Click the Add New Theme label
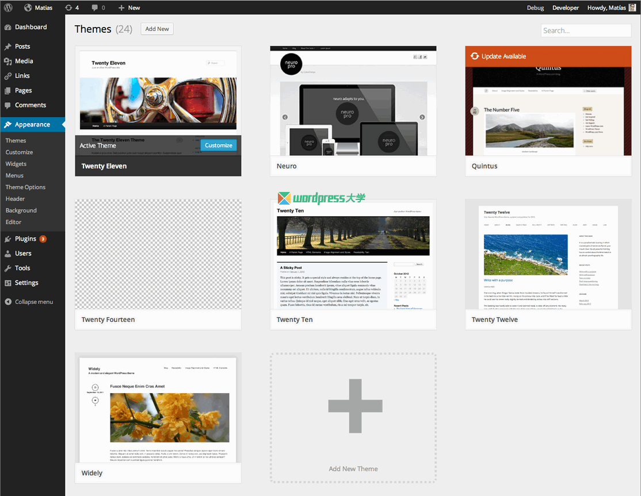The height and width of the screenshot is (496, 641). [353, 468]
